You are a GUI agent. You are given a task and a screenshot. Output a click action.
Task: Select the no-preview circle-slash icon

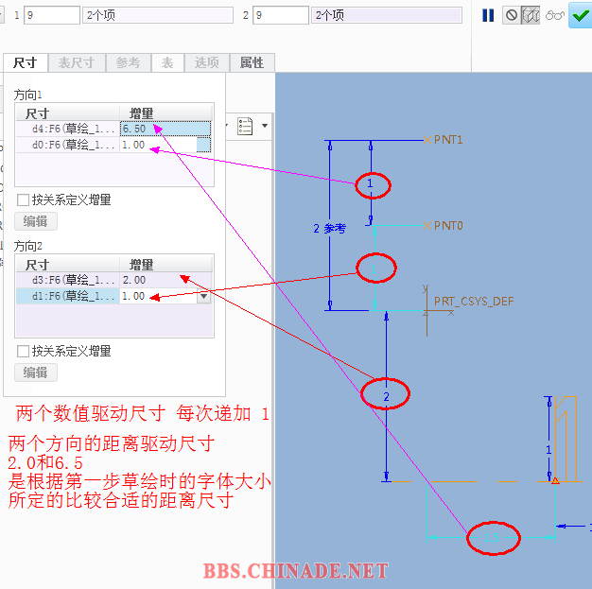tap(512, 15)
